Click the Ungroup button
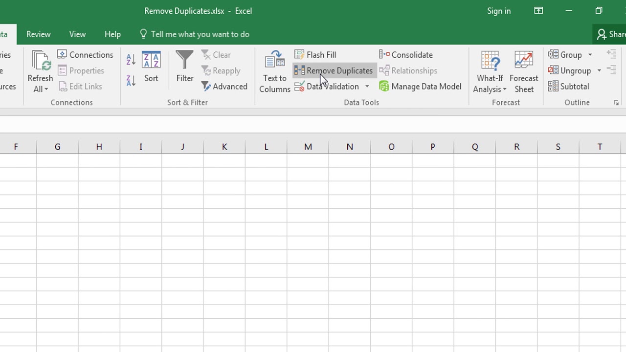 coord(569,70)
